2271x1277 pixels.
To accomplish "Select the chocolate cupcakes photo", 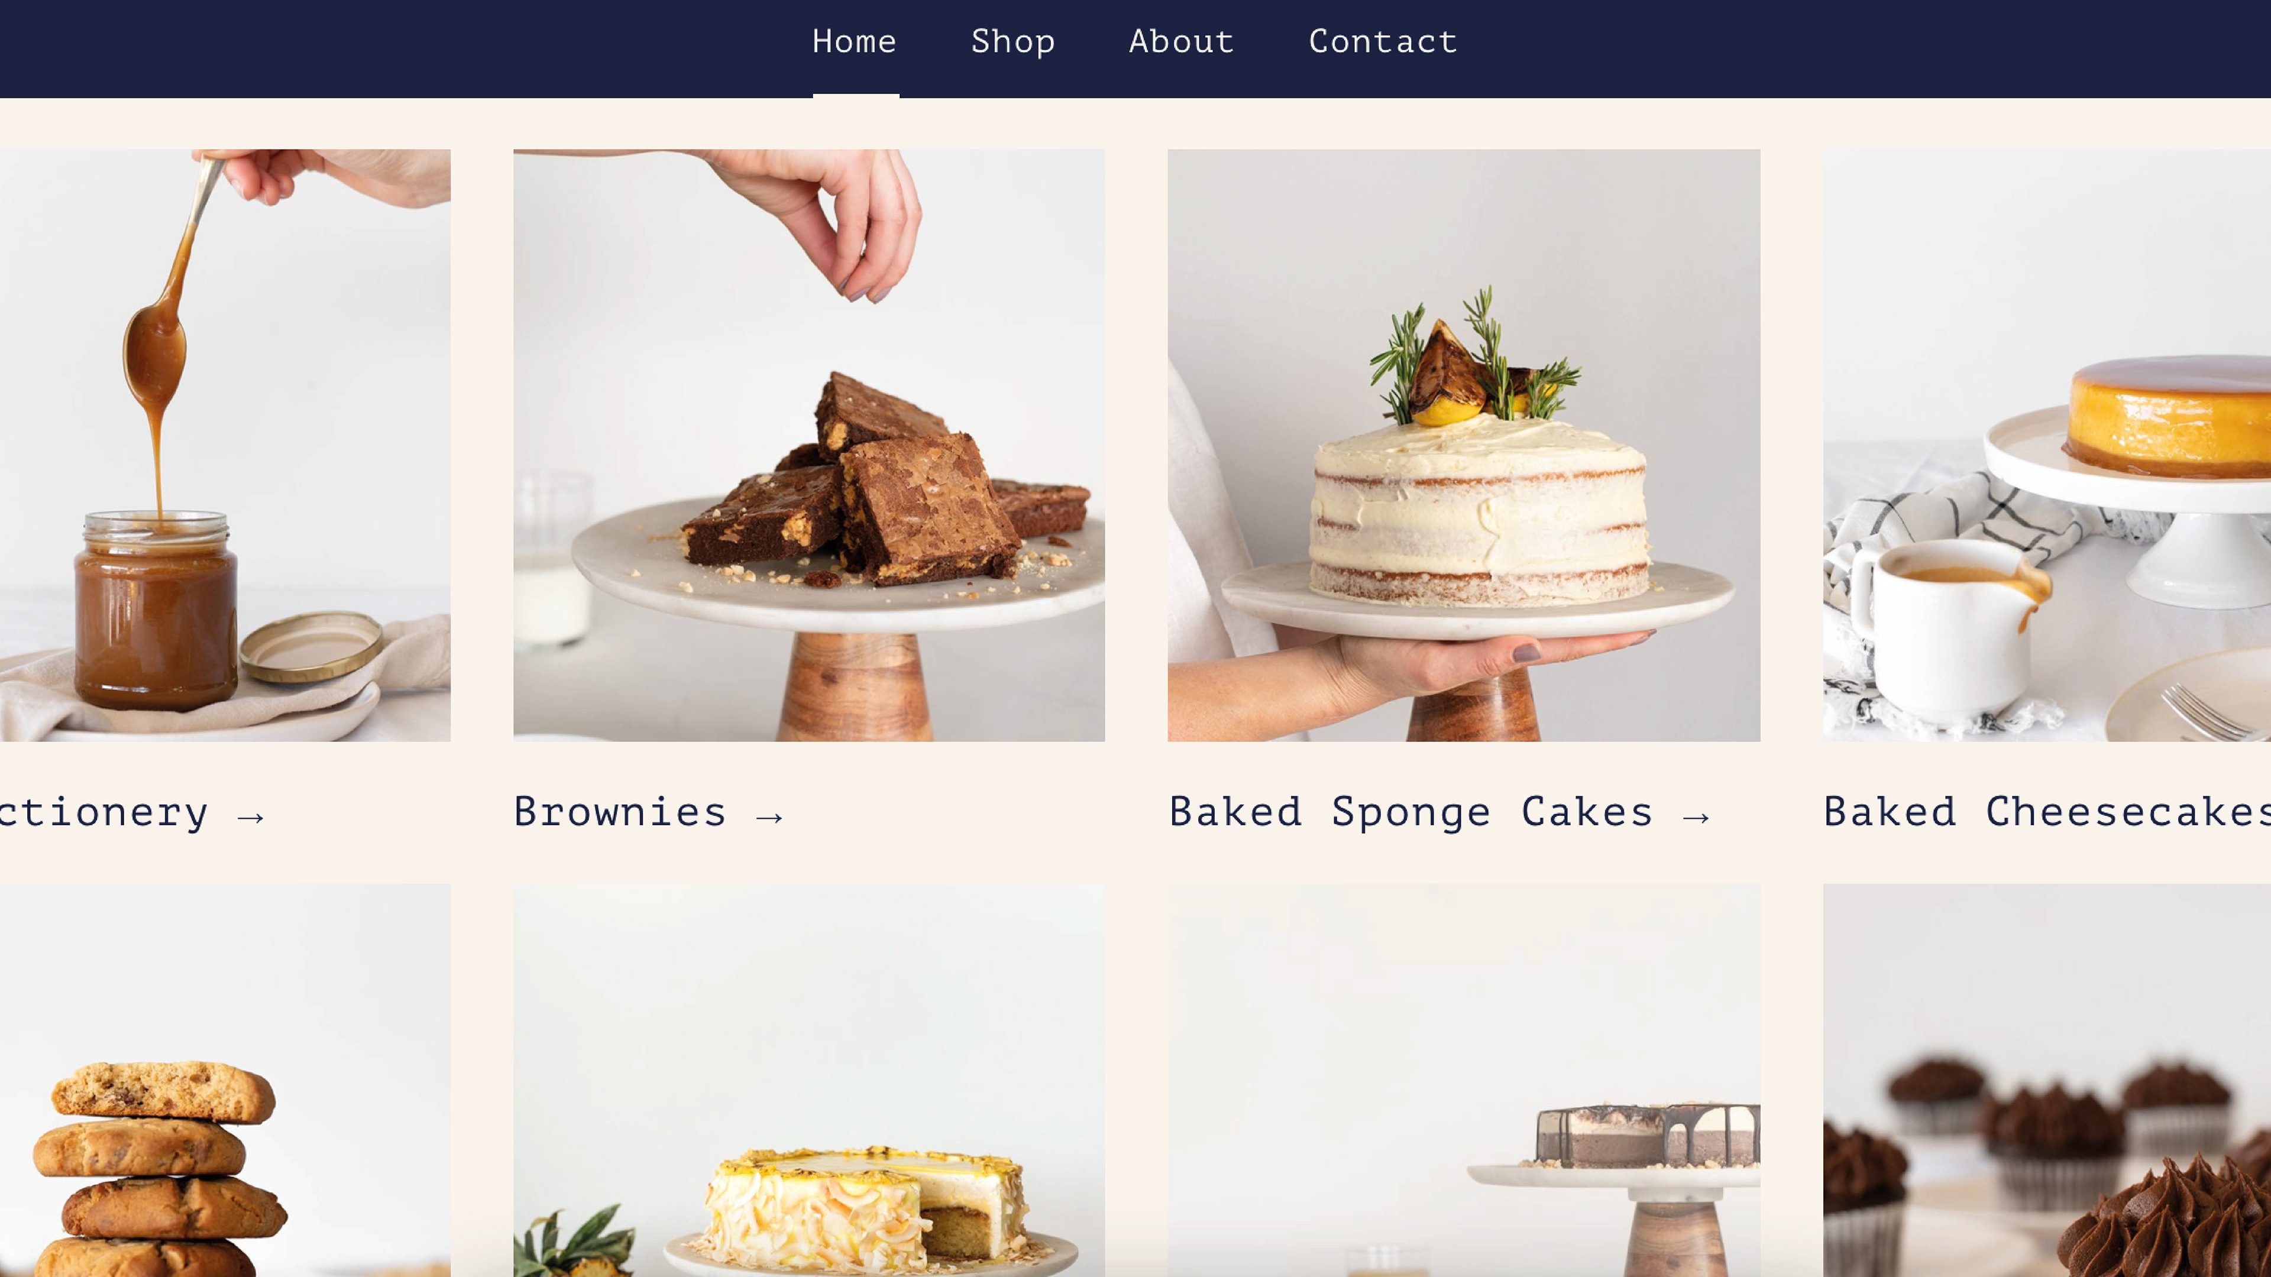I will point(2047,1081).
